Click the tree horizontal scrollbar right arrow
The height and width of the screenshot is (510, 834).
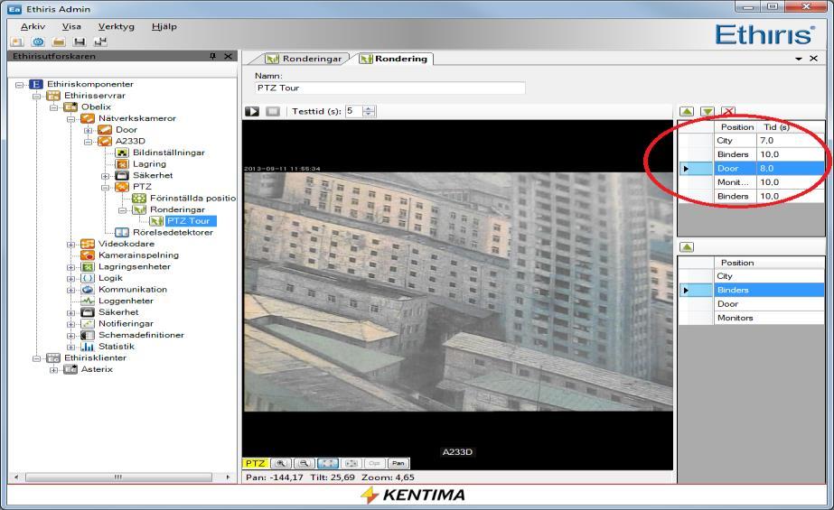[x=229, y=478]
